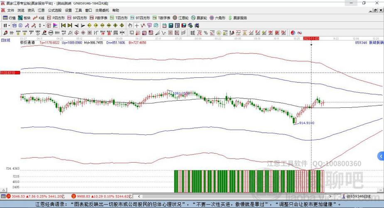Screen dimensions: 384x208
Task: Click the 914.9100 low price annotation
Action: click(x=307, y=123)
